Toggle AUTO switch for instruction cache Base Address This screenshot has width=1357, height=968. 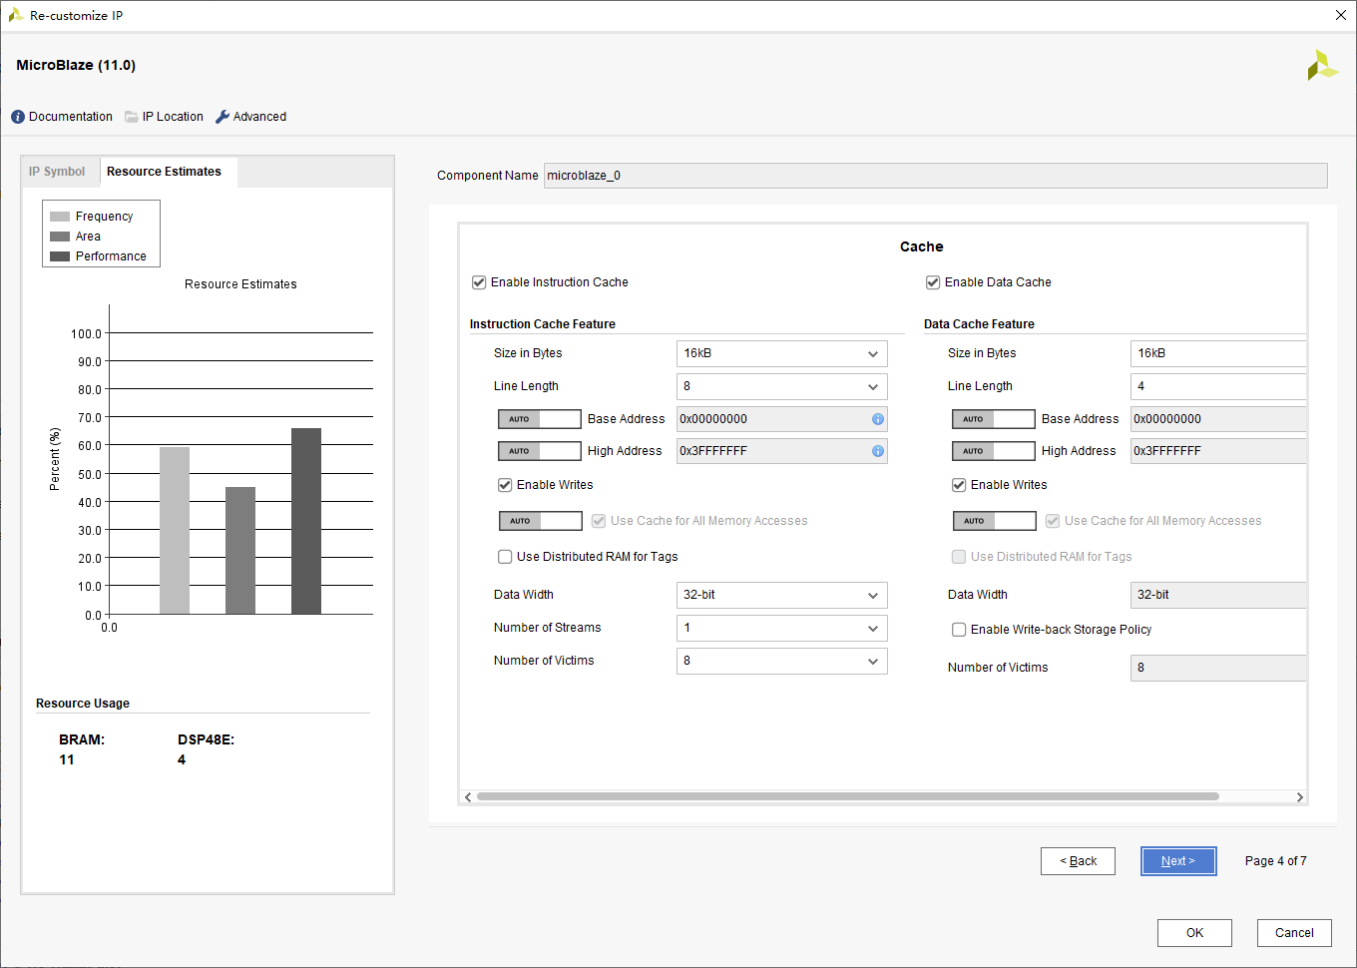point(540,419)
